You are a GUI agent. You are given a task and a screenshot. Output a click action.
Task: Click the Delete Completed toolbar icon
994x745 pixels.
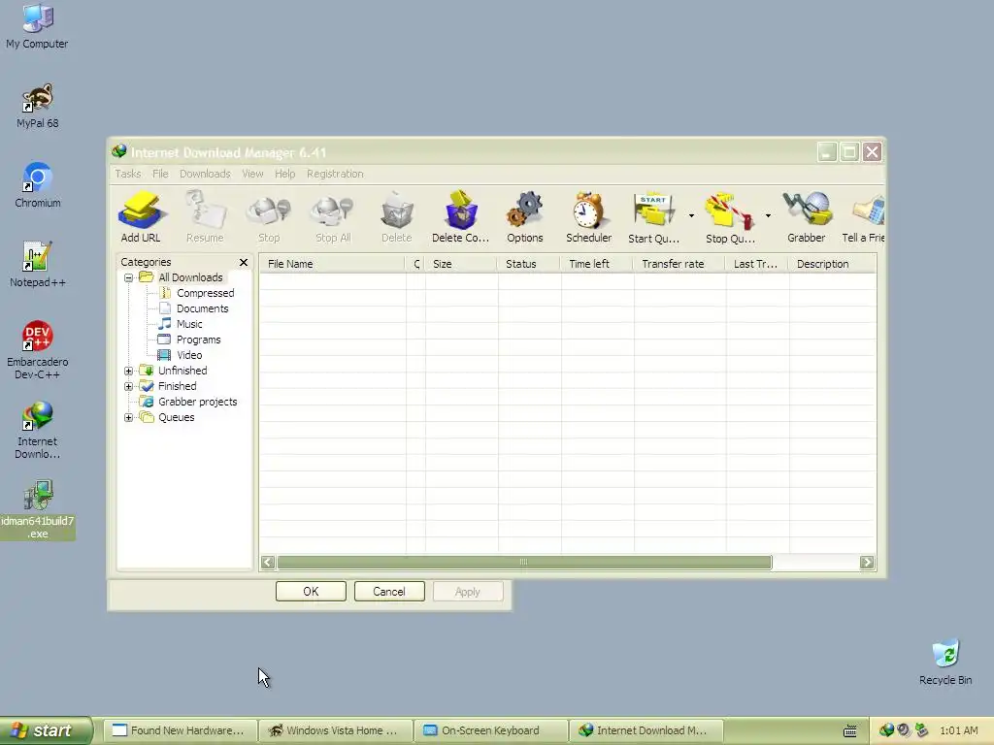pos(461,217)
